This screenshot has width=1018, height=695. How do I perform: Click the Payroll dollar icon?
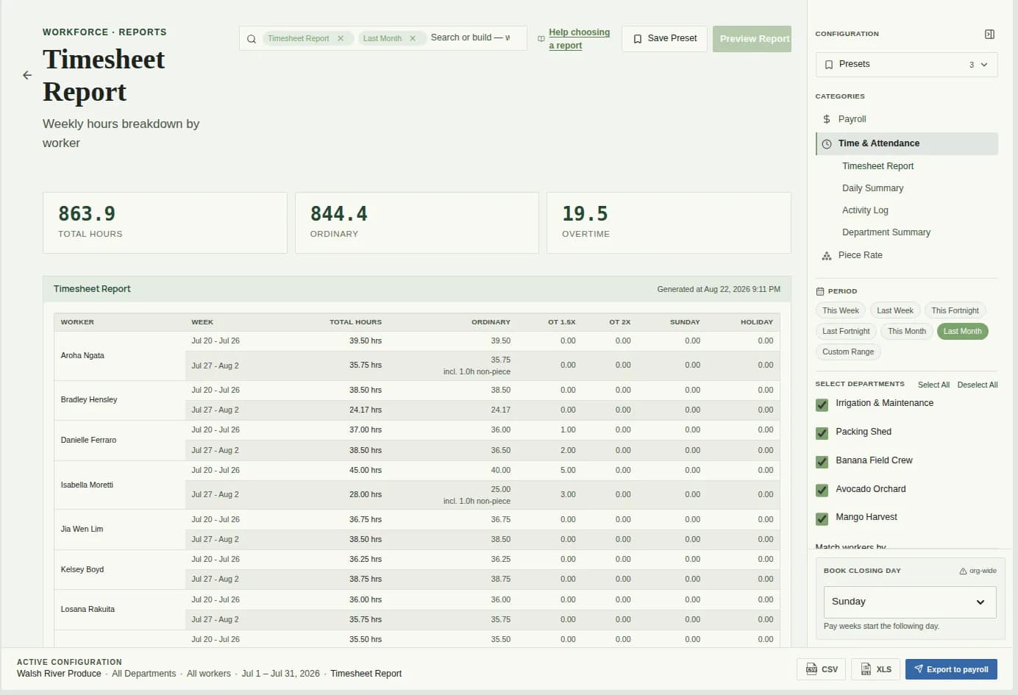point(827,119)
